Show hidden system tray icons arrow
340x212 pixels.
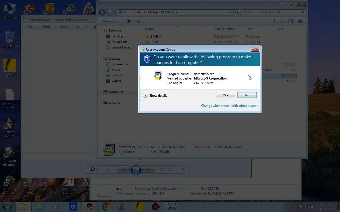click(294, 207)
